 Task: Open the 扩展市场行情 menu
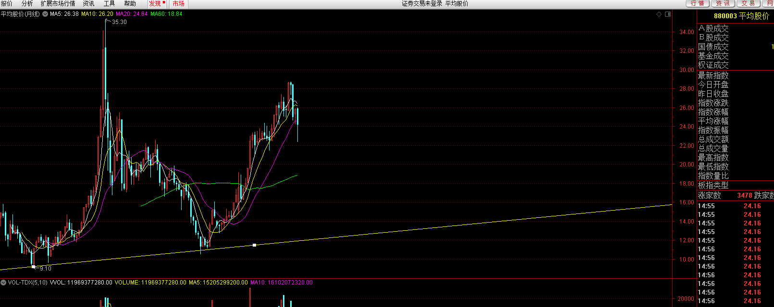pos(58,4)
